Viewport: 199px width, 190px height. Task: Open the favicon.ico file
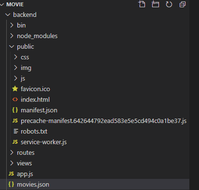click(35, 89)
